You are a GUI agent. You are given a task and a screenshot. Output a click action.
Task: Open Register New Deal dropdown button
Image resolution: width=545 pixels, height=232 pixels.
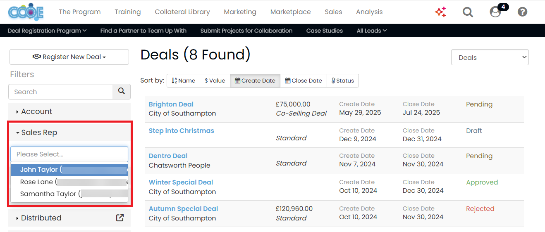click(69, 57)
